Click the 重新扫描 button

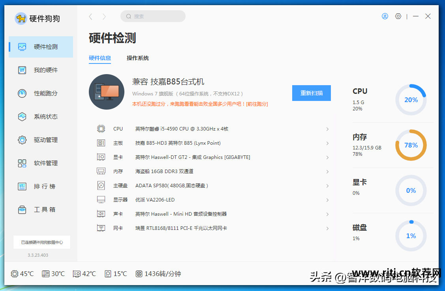[x=311, y=93]
